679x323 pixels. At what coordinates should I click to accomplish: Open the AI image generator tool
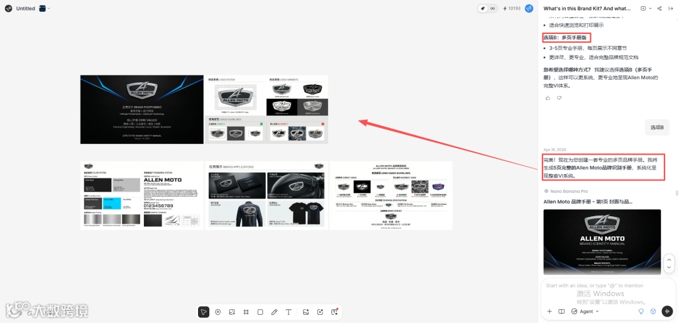pyautogui.click(x=306, y=312)
